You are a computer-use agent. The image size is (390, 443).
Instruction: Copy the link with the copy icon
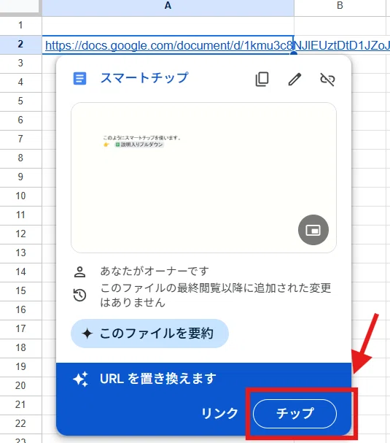(x=262, y=79)
